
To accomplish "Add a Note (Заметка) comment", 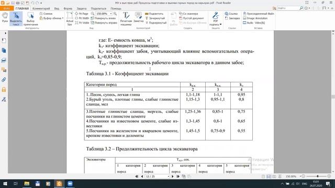I will (138, 17).
